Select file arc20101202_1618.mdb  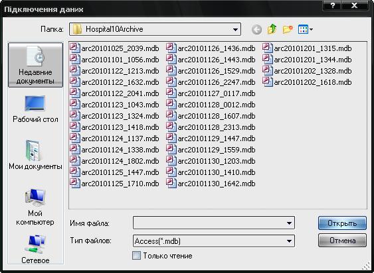click(x=307, y=82)
